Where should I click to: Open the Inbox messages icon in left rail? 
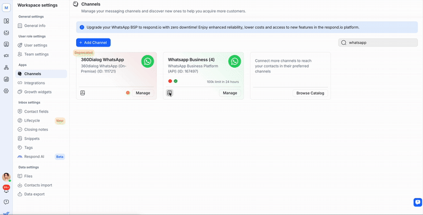coord(6,33)
